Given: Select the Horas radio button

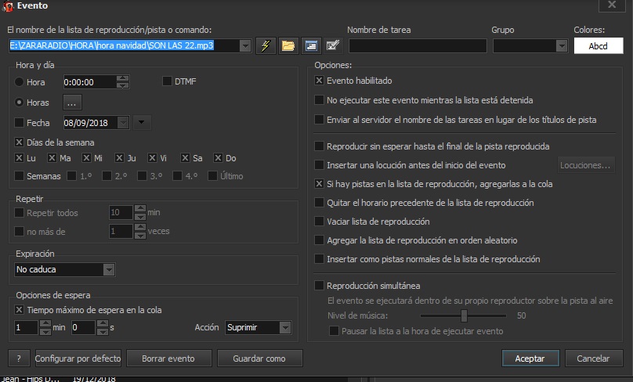Looking at the screenshot, I should [x=19, y=103].
